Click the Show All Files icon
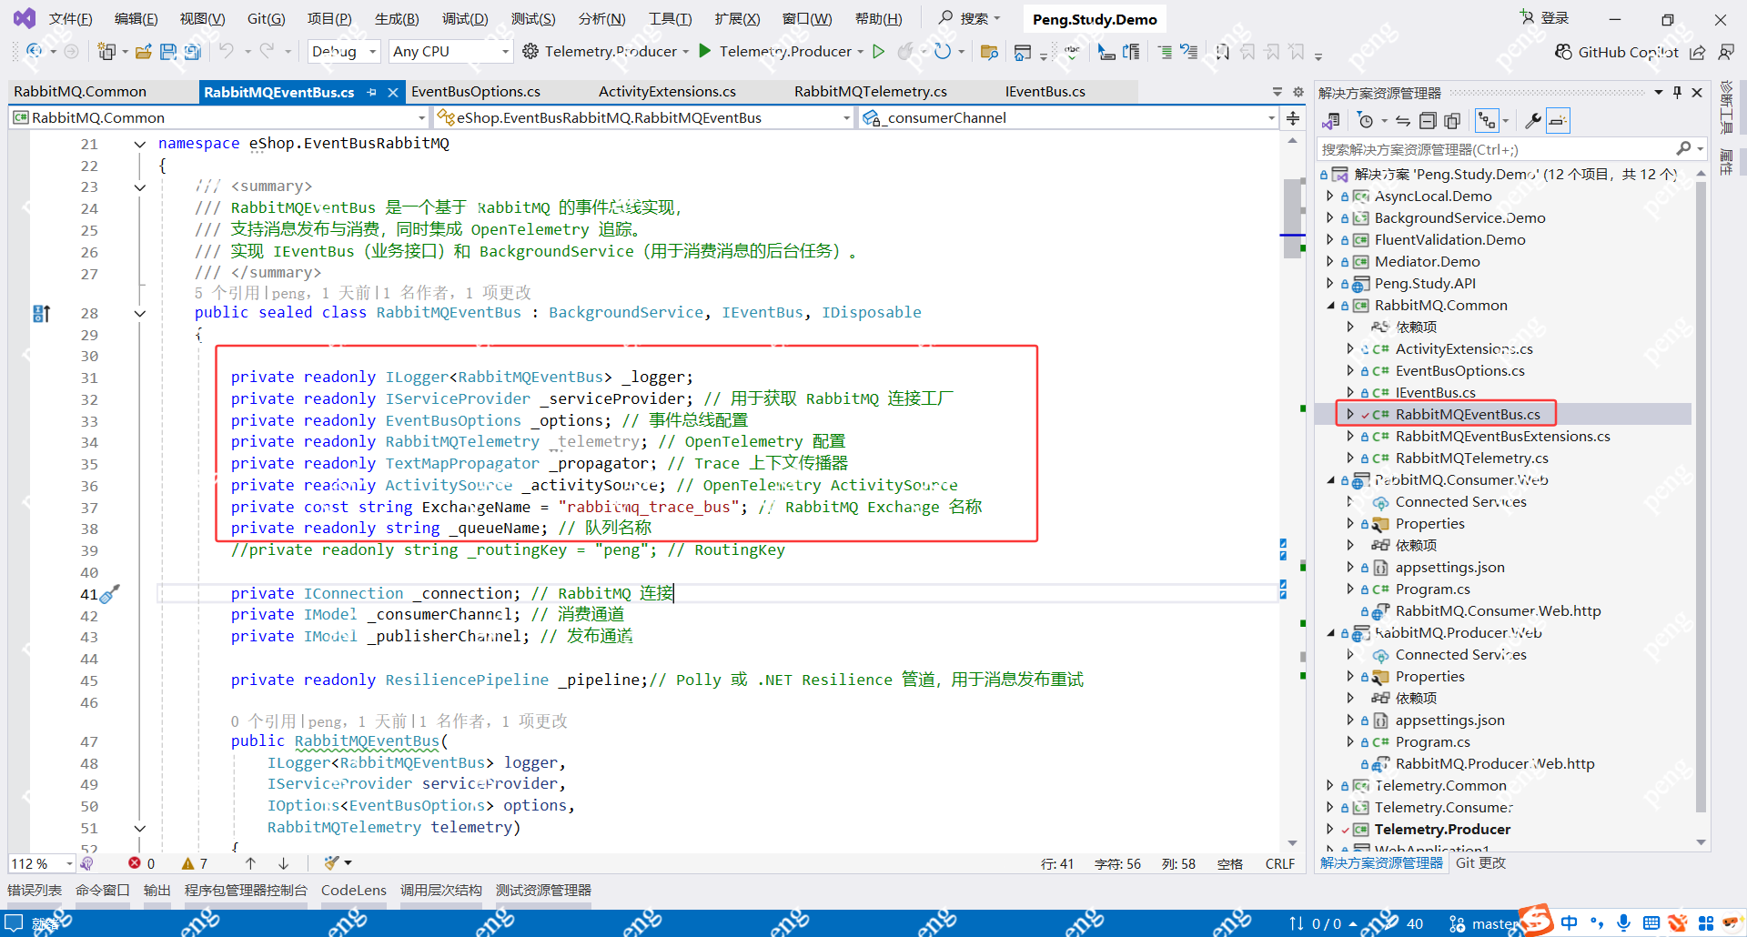 pos(1452,120)
